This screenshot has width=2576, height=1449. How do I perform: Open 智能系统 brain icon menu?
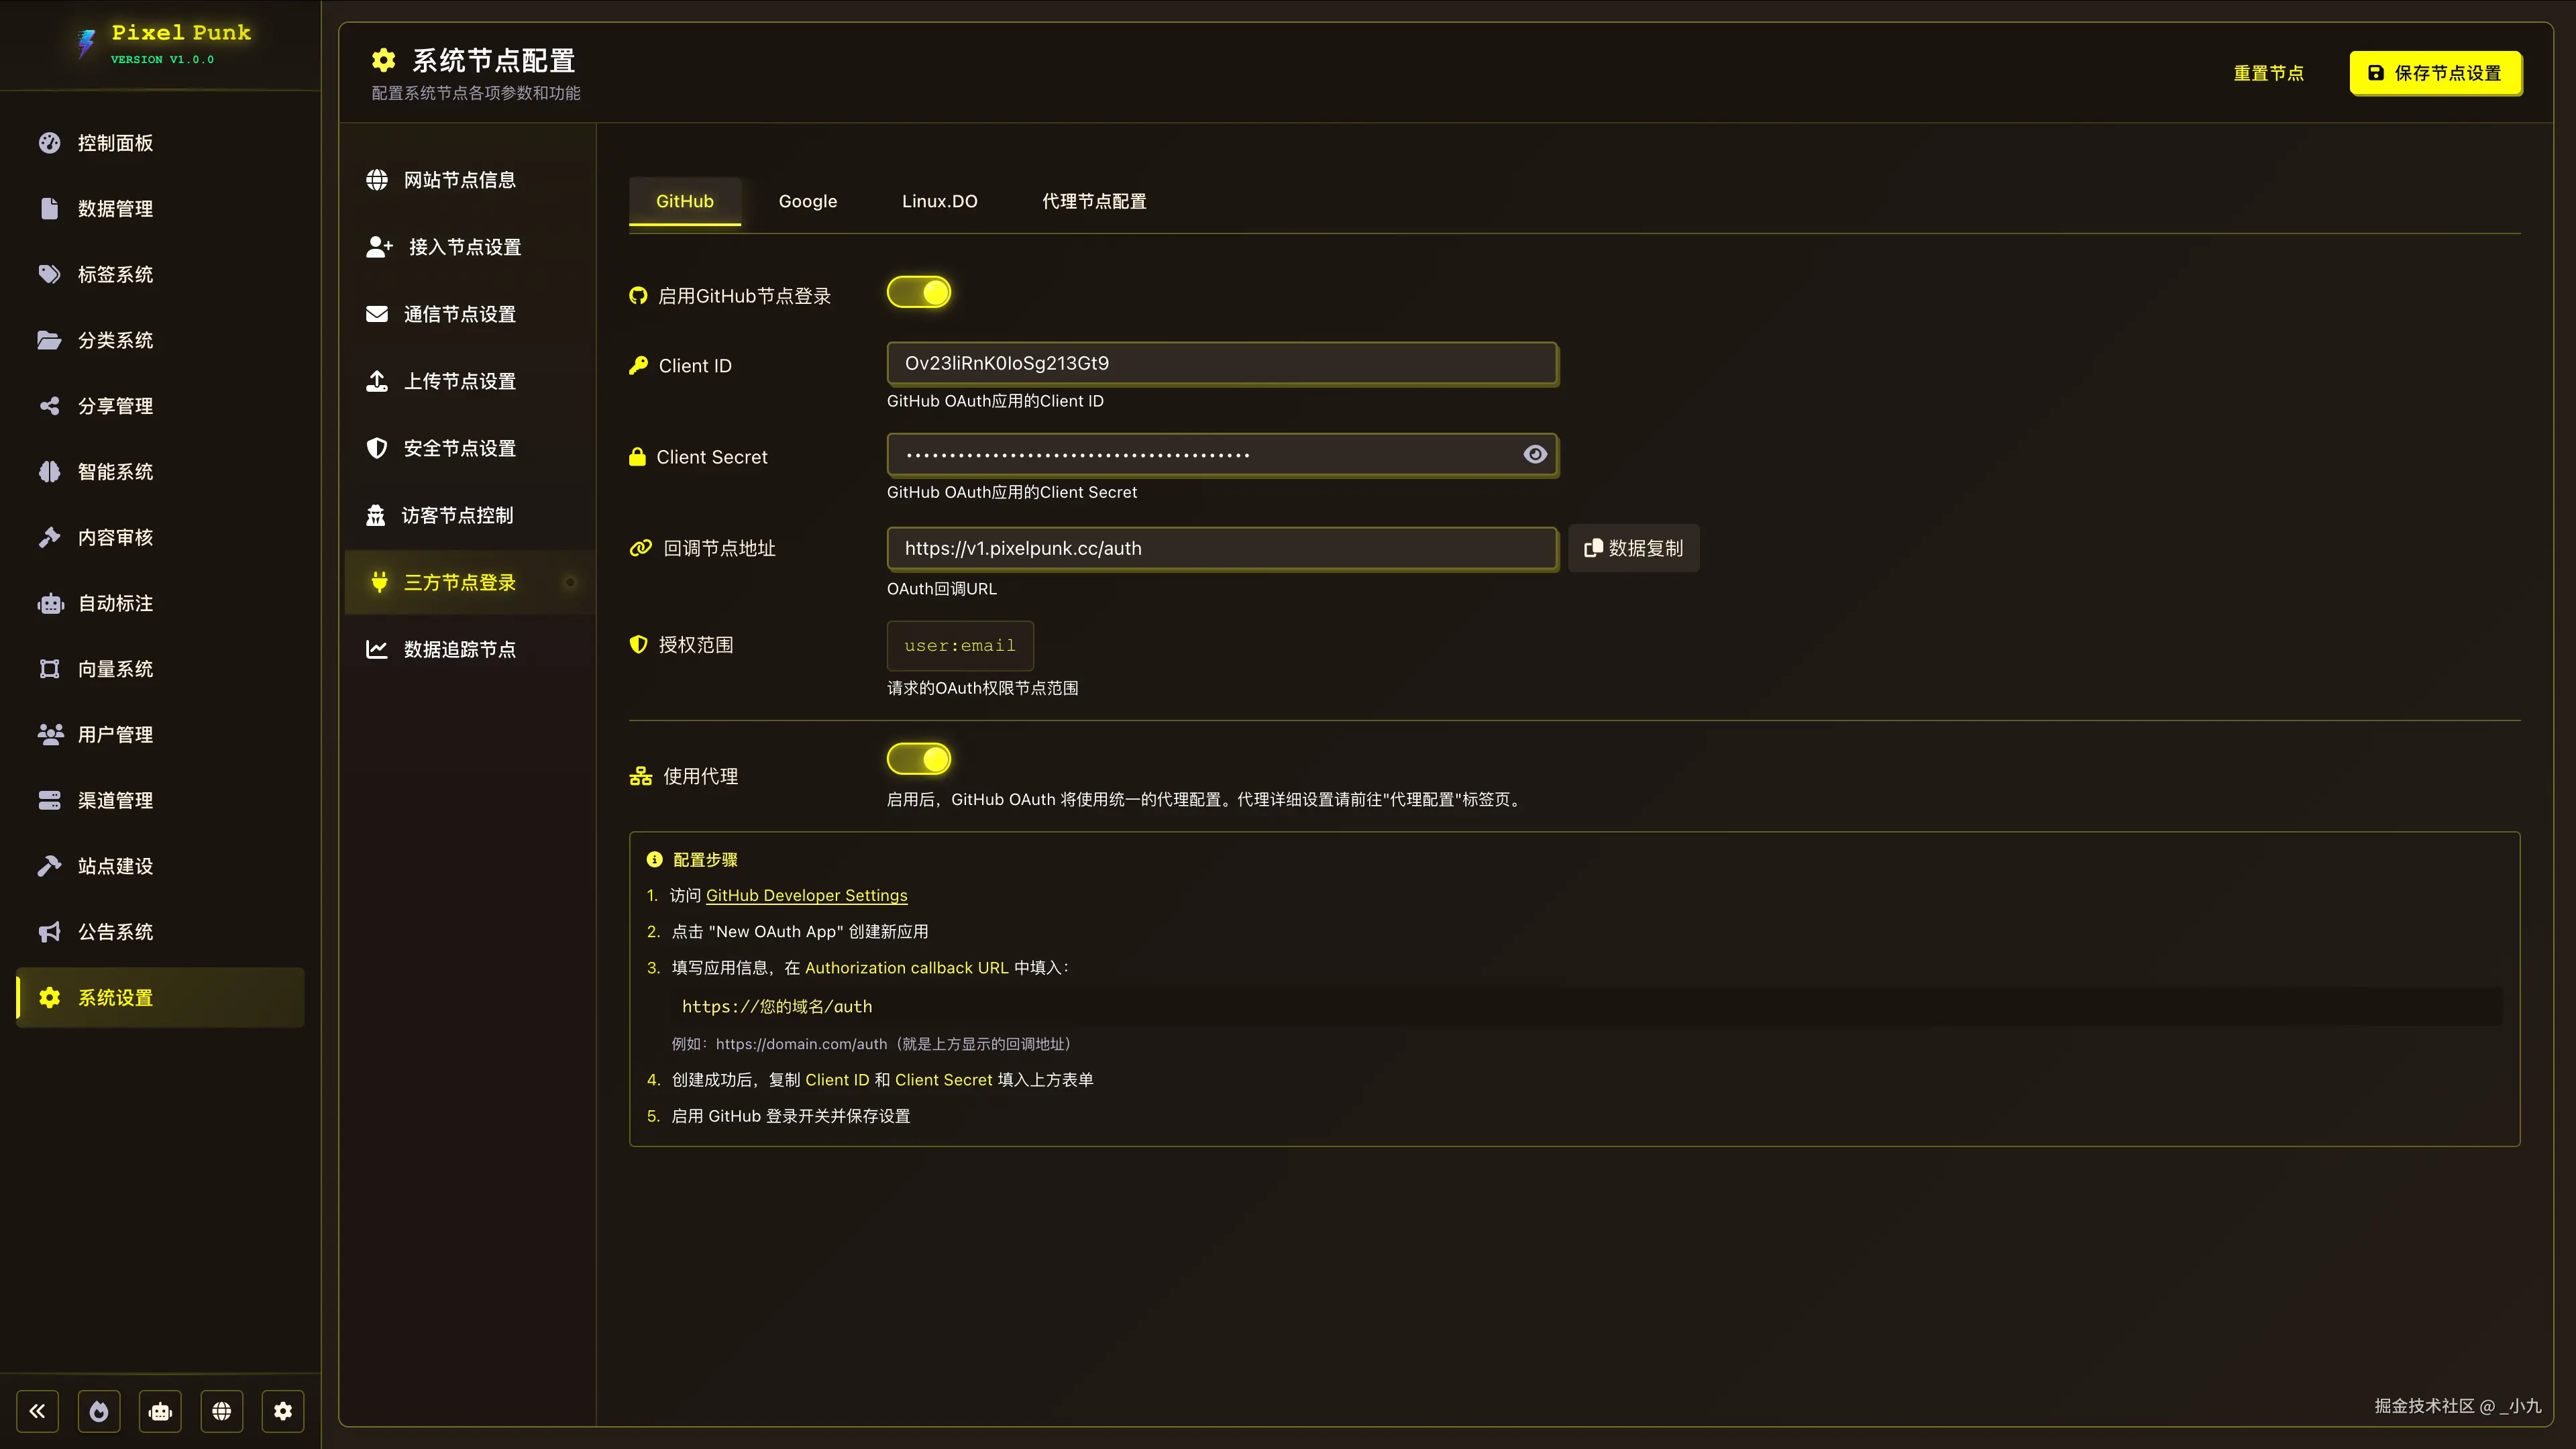point(115,472)
